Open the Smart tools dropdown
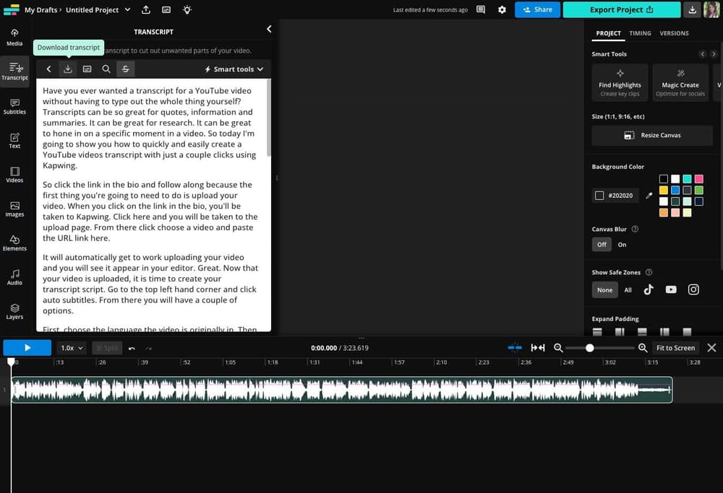The height and width of the screenshot is (493, 723). (233, 69)
